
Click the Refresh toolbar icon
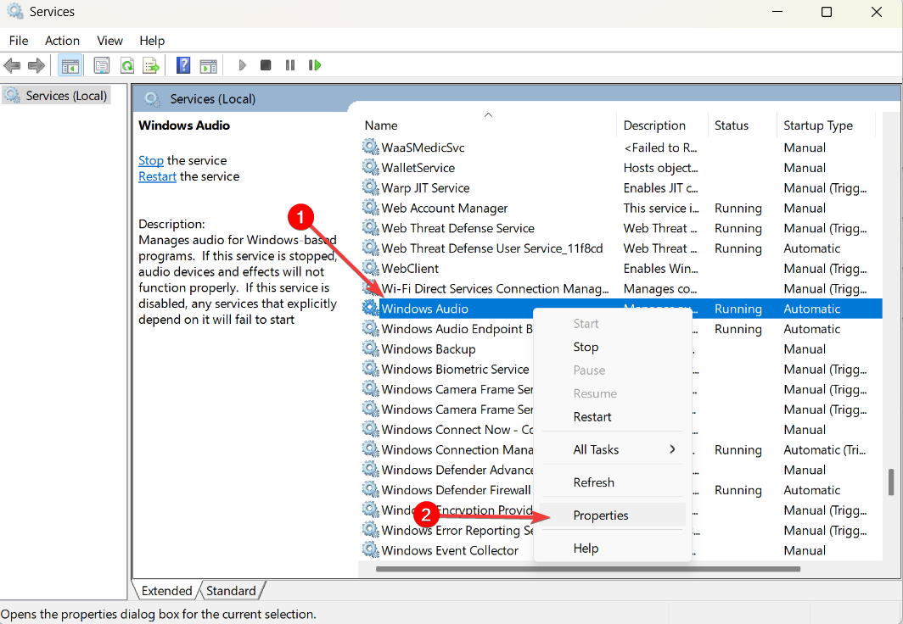tap(126, 65)
